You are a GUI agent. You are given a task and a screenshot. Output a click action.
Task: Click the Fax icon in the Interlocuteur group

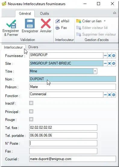point(61,28)
